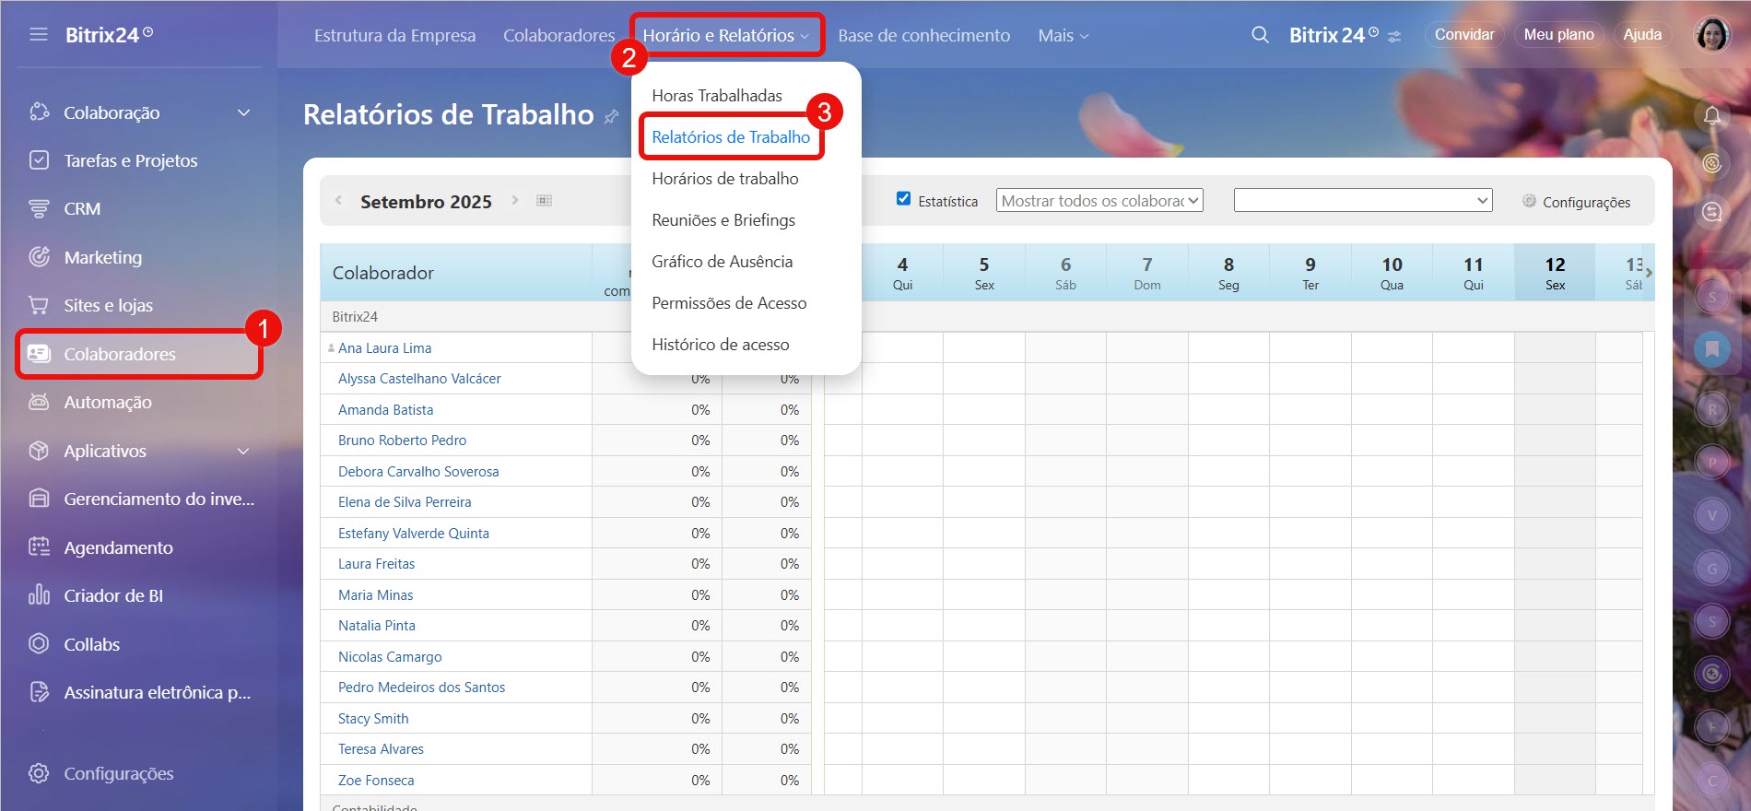Open Agendamento calendar icon
Image resolution: width=1751 pixels, height=811 pixels.
click(x=39, y=547)
